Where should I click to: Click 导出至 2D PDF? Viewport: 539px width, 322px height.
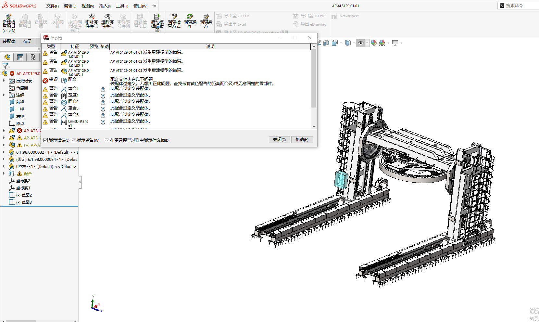click(233, 16)
